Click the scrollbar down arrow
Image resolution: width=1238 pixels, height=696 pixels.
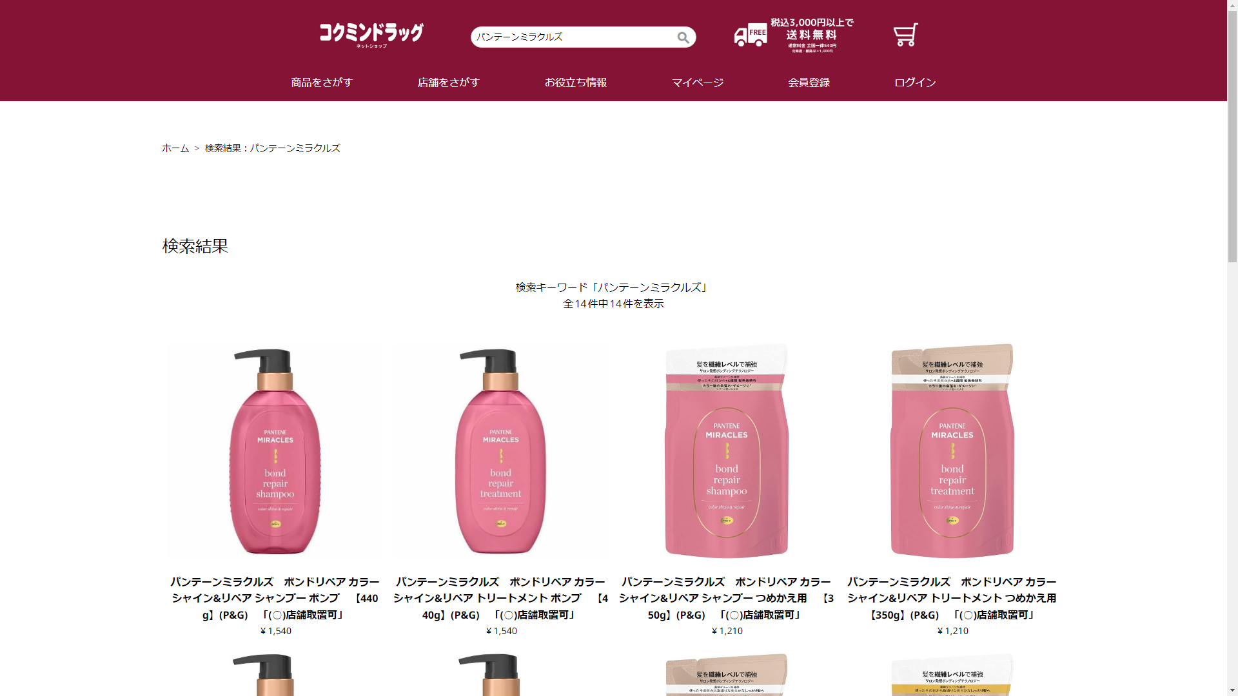1232,690
